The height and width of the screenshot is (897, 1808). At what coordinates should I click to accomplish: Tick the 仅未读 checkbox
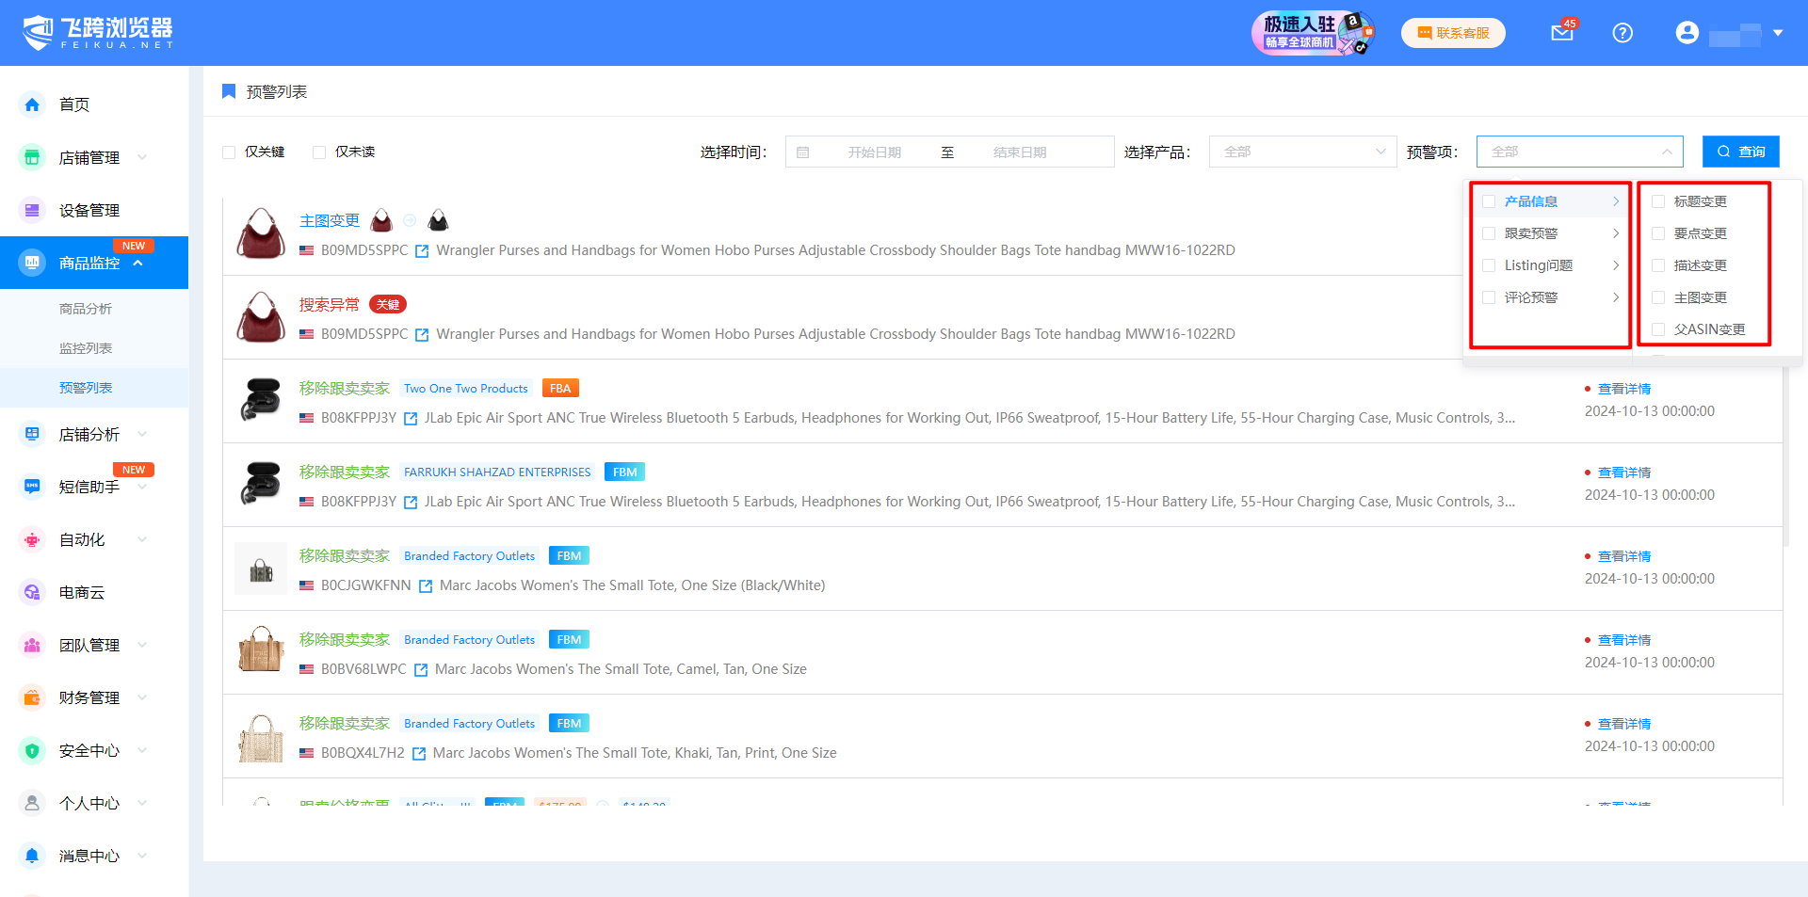click(x=319, y=152)
